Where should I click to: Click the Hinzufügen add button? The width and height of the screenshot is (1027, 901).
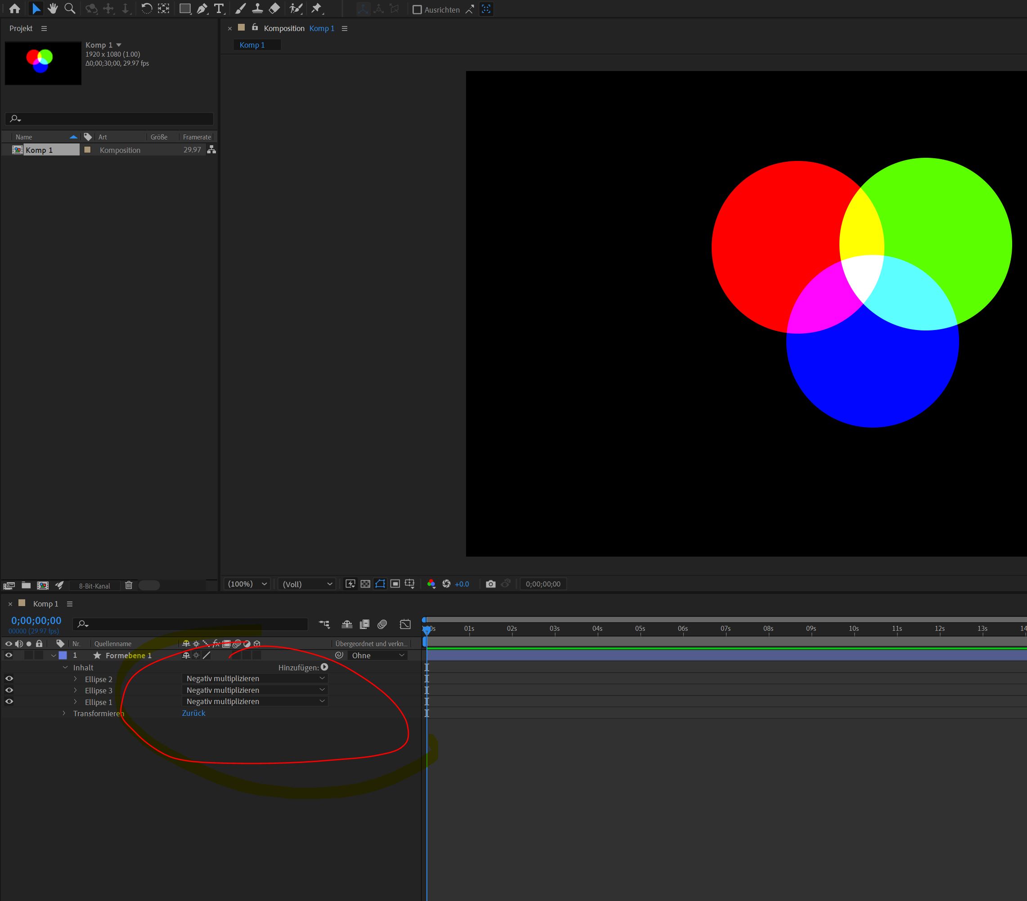325,667
